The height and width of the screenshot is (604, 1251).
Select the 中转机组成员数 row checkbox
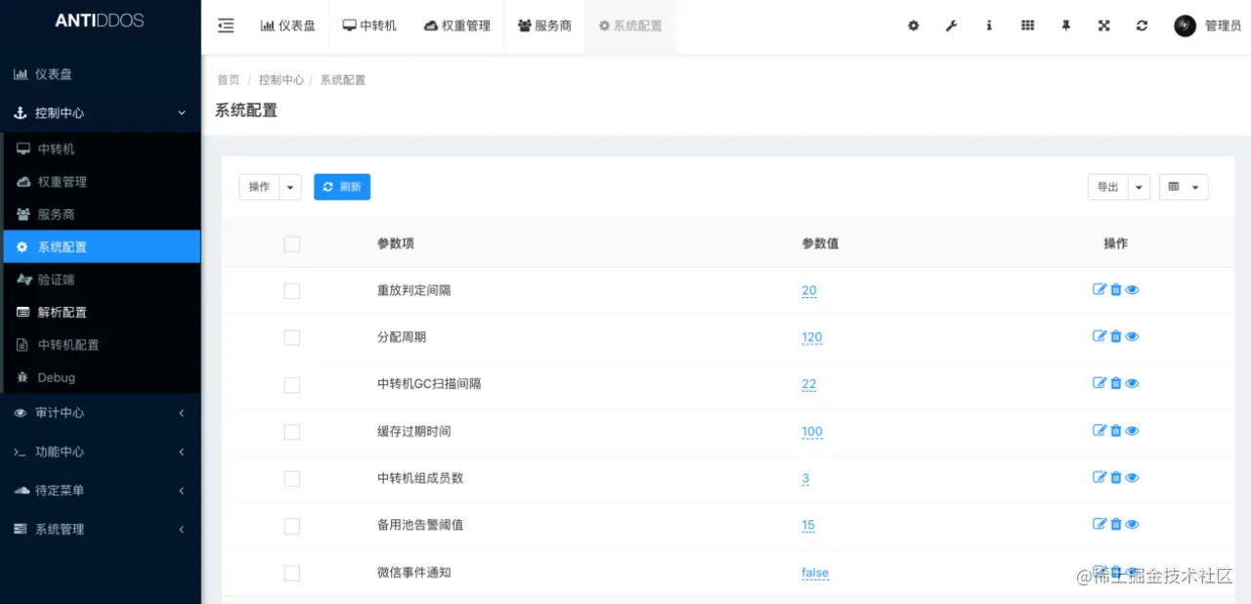[x=291, y=479]
